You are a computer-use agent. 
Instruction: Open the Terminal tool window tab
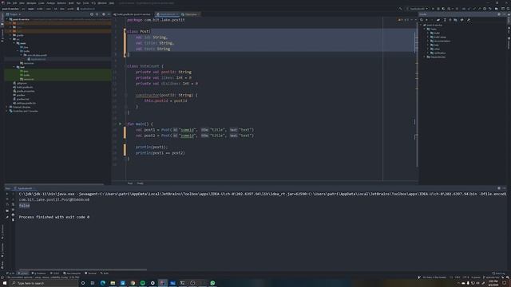pos(90,273)
